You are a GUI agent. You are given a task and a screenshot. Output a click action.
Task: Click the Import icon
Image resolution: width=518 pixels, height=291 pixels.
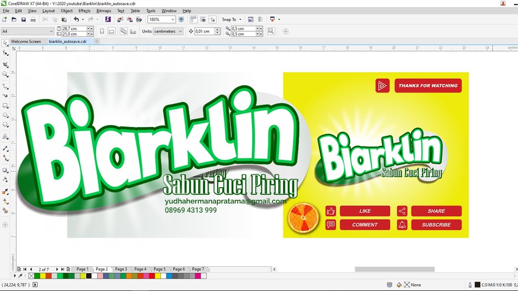pos(120,19)
